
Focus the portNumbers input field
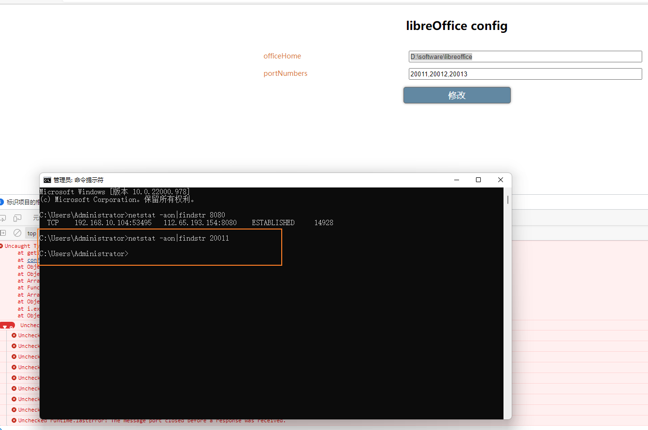525,74
